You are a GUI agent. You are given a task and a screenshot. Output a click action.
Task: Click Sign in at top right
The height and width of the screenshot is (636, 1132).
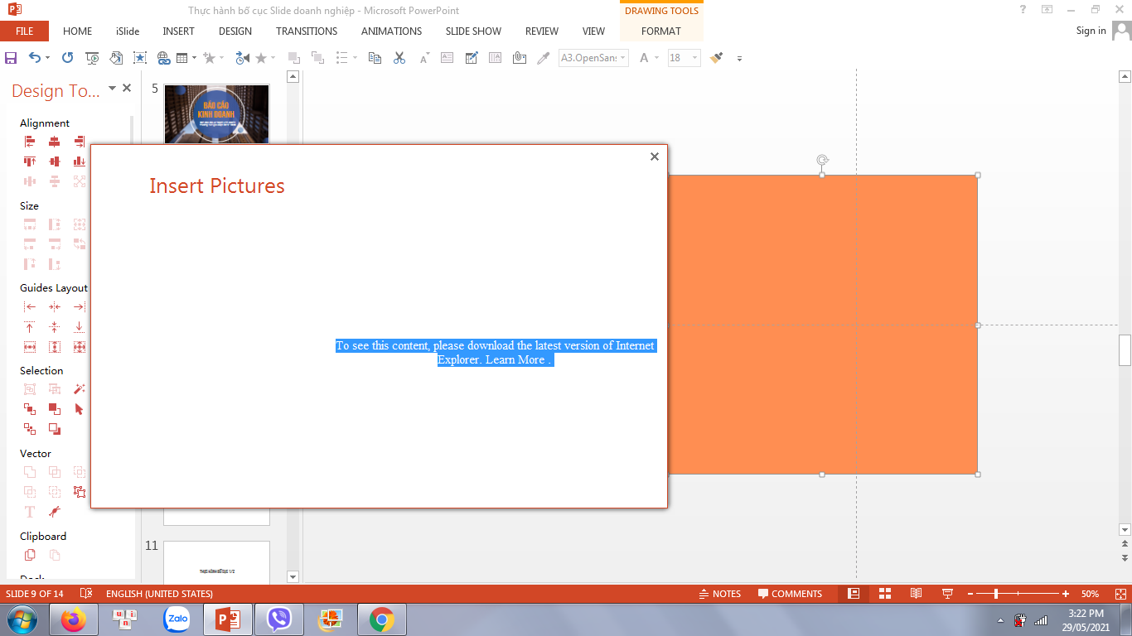tap(1091, 31)
